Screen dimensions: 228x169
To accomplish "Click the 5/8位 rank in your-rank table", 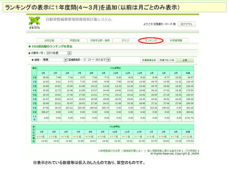I will point(90,137).
